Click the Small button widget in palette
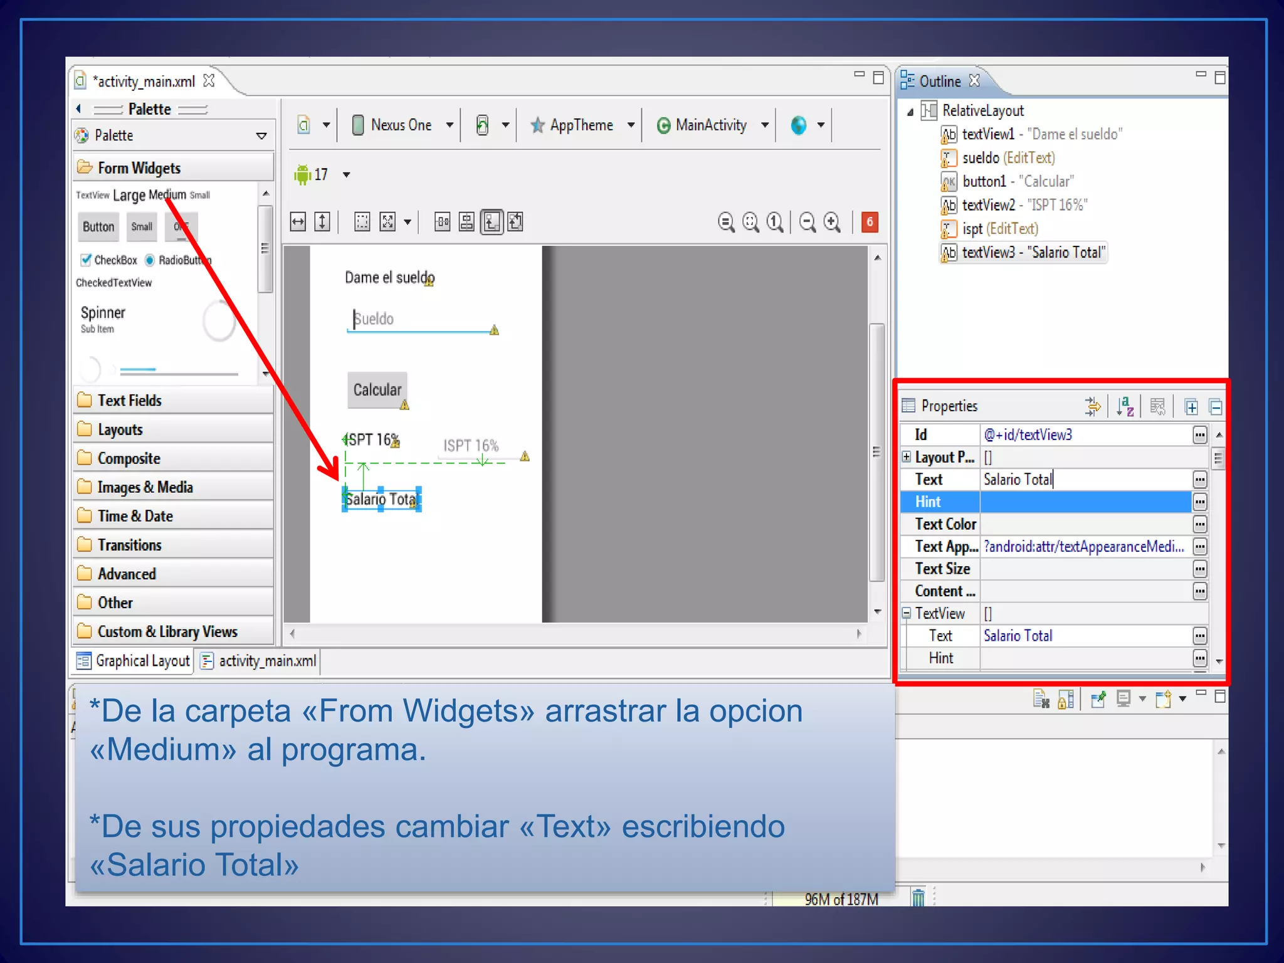This screenshot has width=1284, height=963. click(x=142, y=227)
